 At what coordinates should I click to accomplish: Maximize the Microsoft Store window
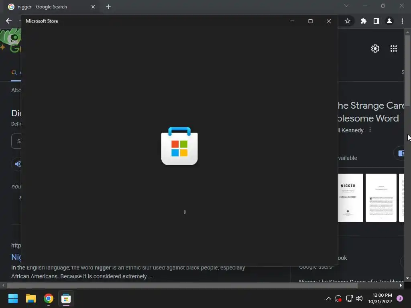click(310, 21)
